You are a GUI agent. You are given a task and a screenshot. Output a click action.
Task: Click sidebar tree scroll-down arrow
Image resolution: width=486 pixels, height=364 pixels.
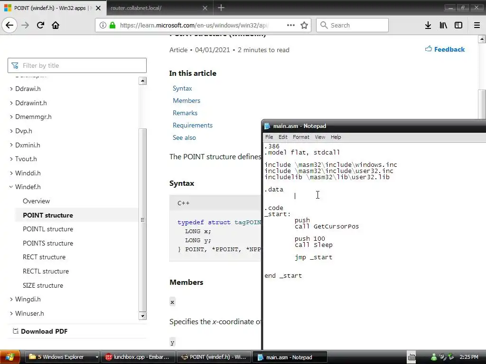142,316
